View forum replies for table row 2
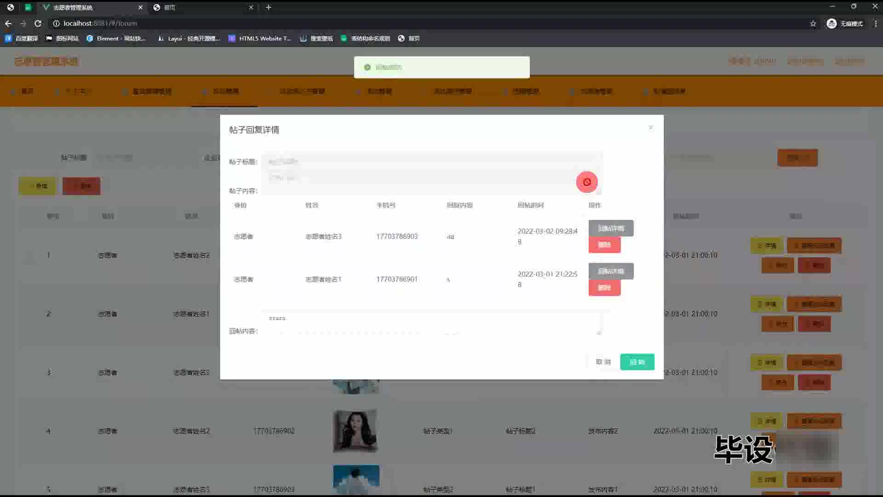Screen dimensions: 883x497 pos(814,304)
